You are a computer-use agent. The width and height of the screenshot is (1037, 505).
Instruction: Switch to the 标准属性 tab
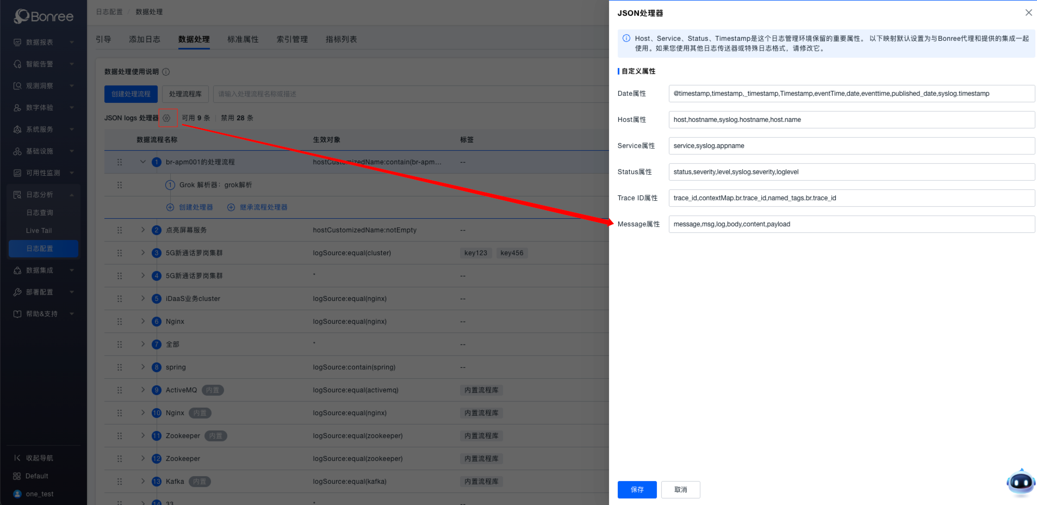(x=243, y=39)
